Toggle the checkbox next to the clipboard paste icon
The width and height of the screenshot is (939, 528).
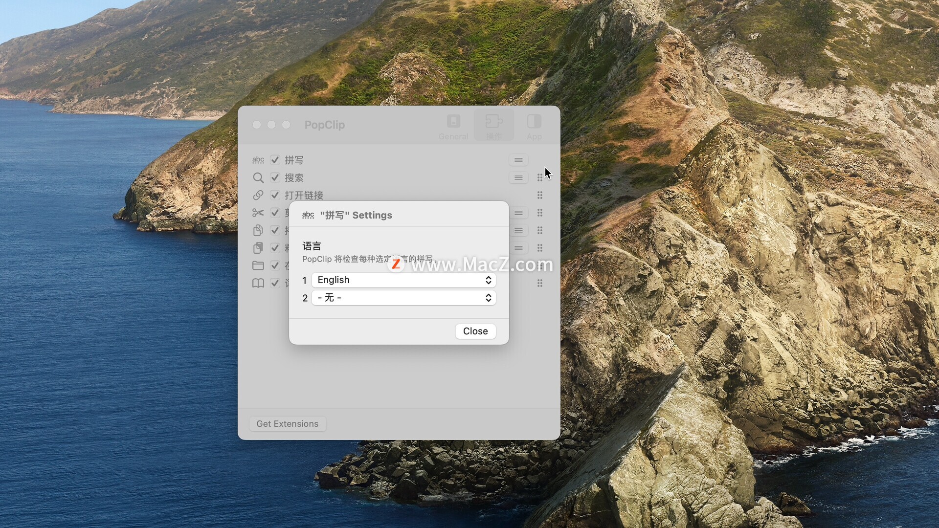click(x=275, y=248)
